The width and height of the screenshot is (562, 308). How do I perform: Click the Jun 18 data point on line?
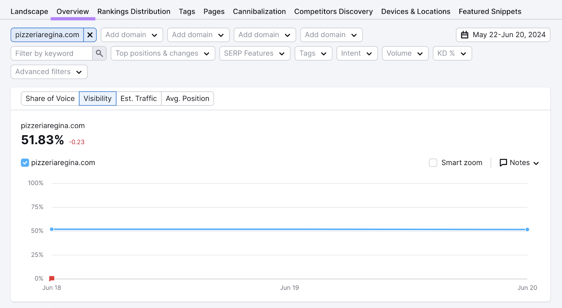tap(52, 229)
